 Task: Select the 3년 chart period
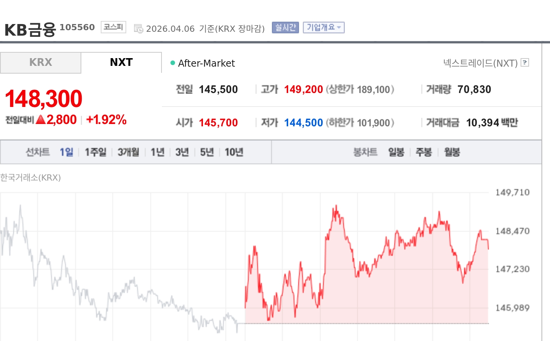[182, 152]
